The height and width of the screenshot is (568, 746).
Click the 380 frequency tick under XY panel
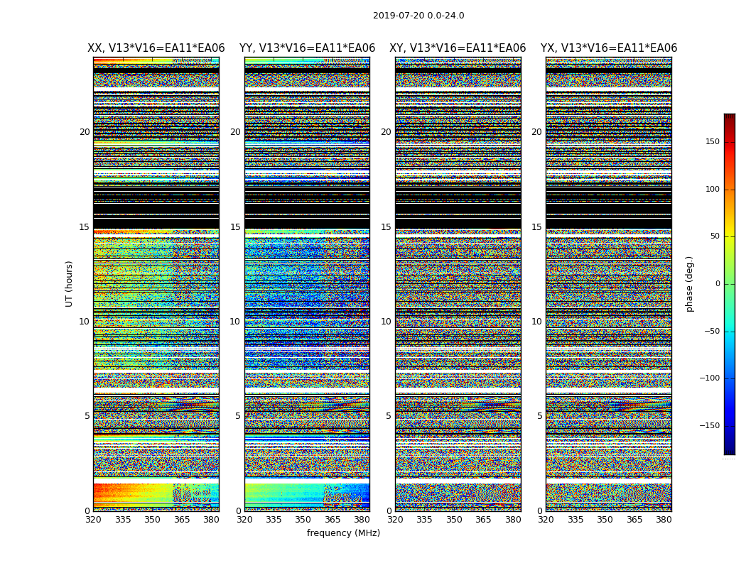(513, 520)
